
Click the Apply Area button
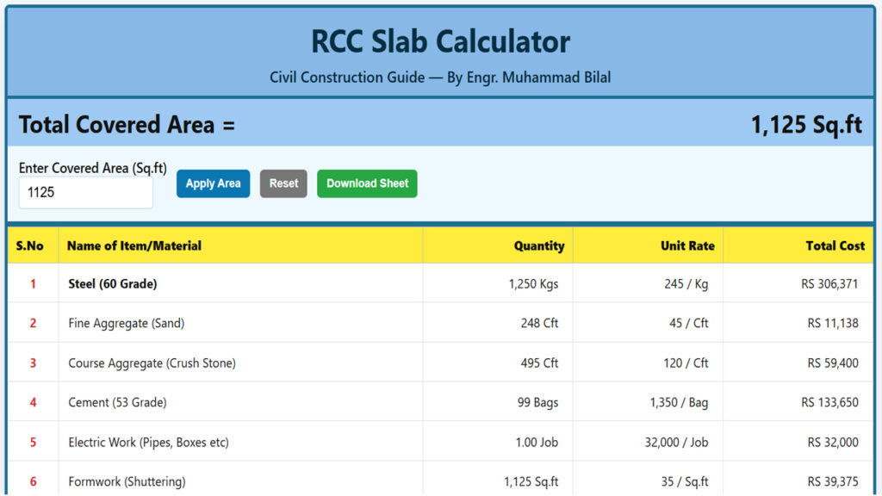pyautogui.click(x=212, y=183)
